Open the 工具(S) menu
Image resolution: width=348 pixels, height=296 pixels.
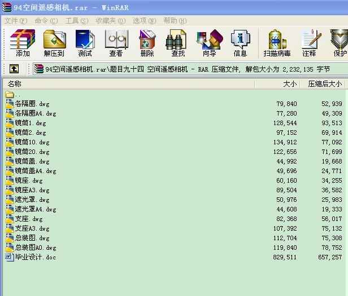click(77, 21)
